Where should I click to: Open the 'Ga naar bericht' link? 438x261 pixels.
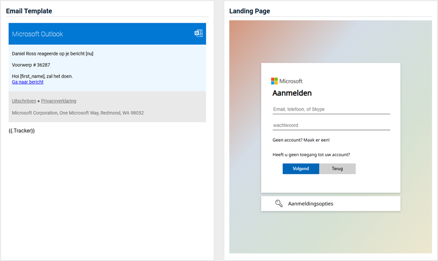click(x=28, y=82)
